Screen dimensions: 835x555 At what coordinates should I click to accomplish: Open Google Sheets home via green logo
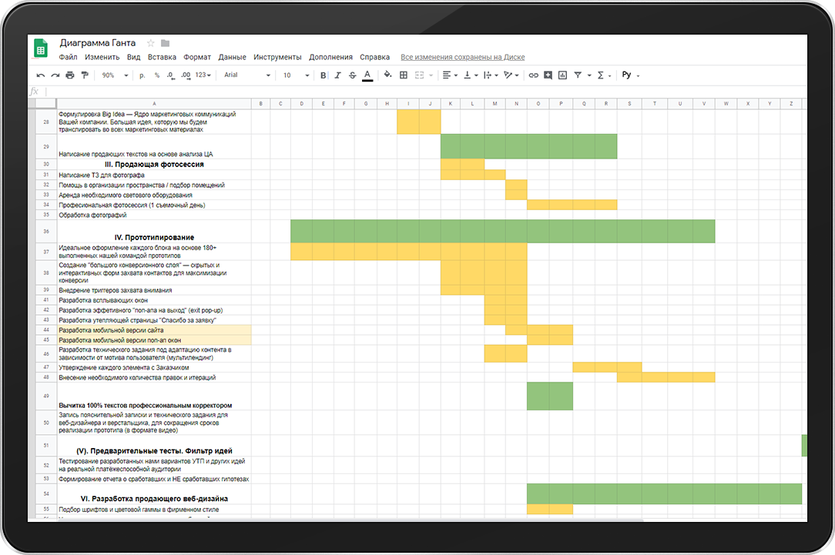click(x=41, y=48)
